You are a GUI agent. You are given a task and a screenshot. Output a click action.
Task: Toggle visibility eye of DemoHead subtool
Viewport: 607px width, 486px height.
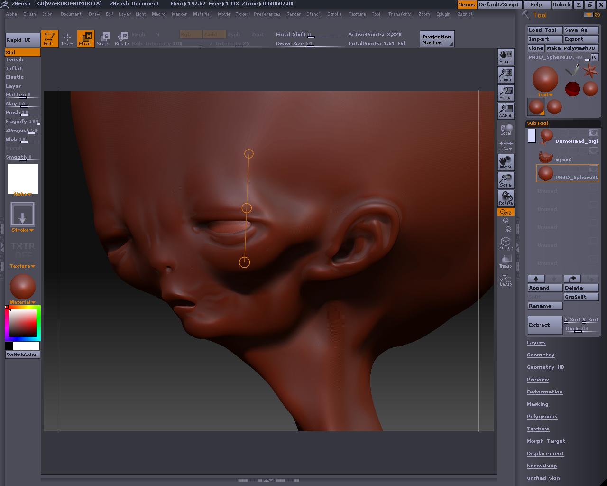click(593, 133)
